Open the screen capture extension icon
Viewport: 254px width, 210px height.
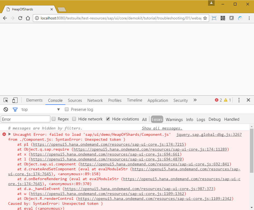pyautogui.click(x=214, y=18)
